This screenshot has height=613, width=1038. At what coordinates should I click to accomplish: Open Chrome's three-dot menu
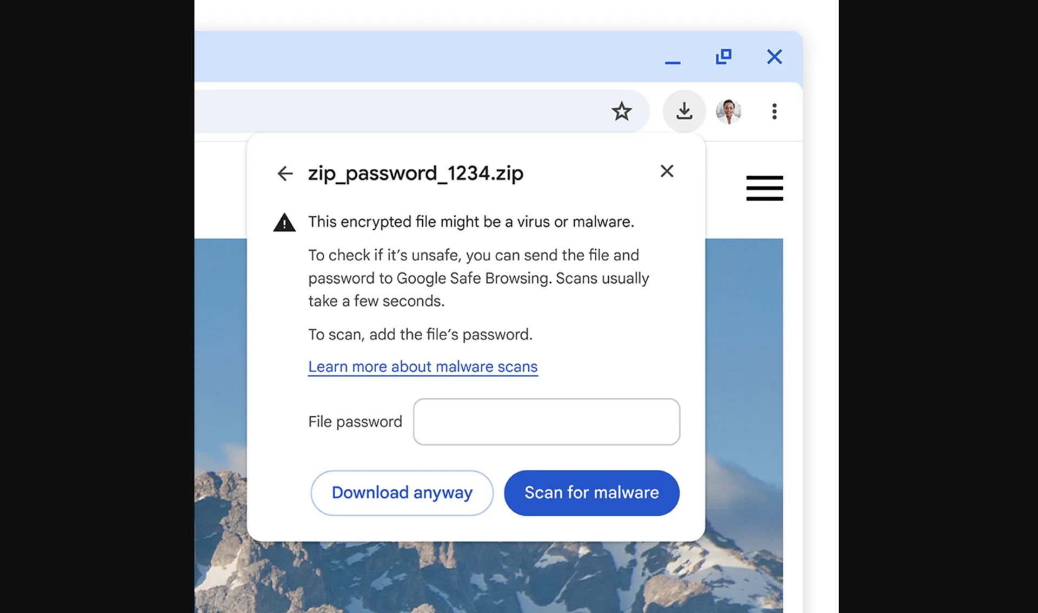(774, 111)
